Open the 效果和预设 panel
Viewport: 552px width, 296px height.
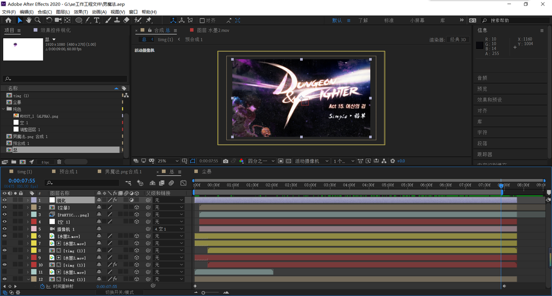tap(490, 100)
